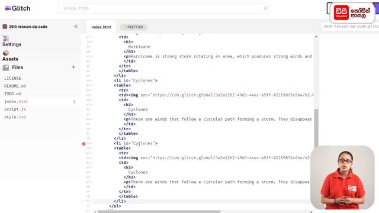The image size is (379, 213).
Task: Select index.html in the file list
Action: (x=16, y=101)
